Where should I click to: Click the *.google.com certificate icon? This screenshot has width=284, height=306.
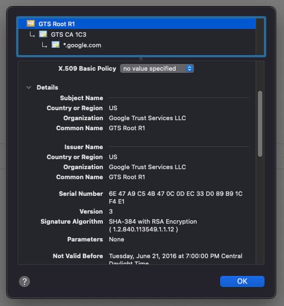(x=56, y=45)
